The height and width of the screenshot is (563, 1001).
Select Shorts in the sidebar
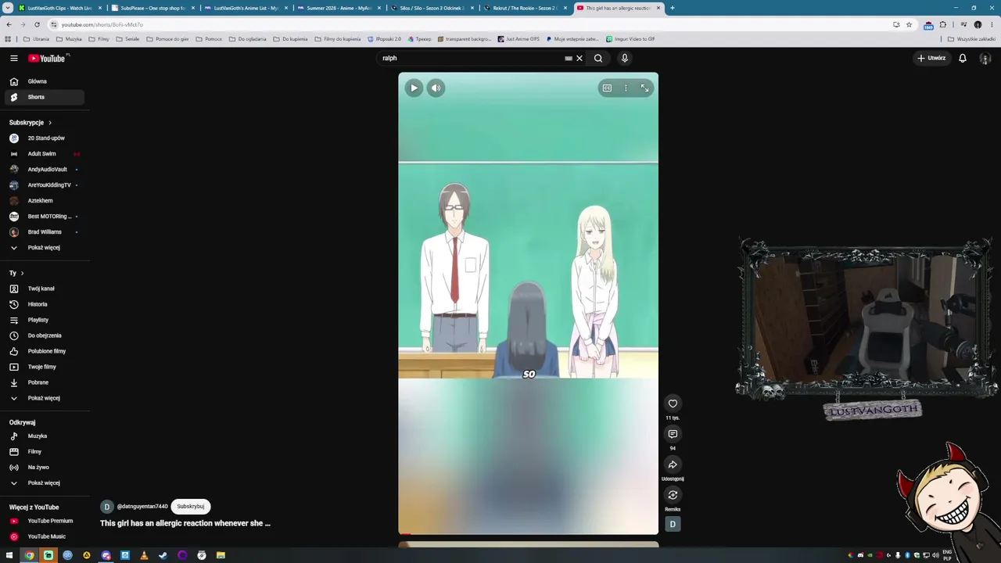45,97
